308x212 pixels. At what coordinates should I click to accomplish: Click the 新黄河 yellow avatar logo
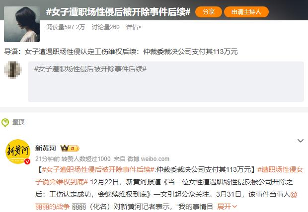18,152
